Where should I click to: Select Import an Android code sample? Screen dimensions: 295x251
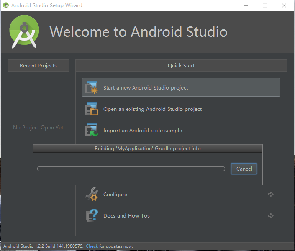coord(143,131)
